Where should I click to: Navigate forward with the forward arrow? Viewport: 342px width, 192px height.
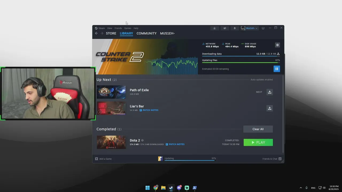point(102,33)
